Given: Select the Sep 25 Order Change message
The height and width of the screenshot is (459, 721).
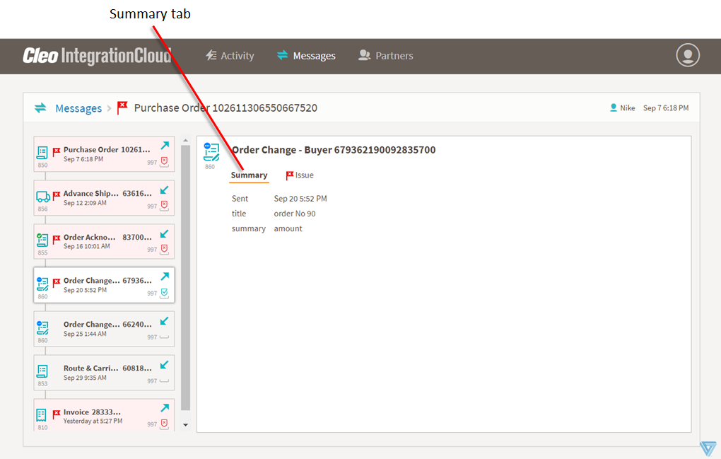Looking at the screenshot, I should click(104, 329).
